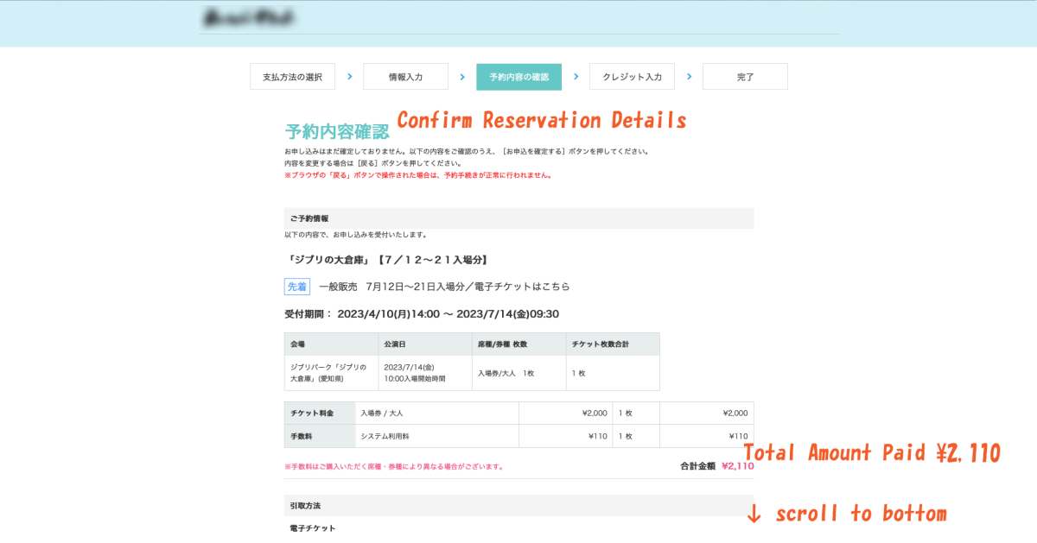Open the クレジット入力 step
1037x543 pixels.
tap(632, 77)
